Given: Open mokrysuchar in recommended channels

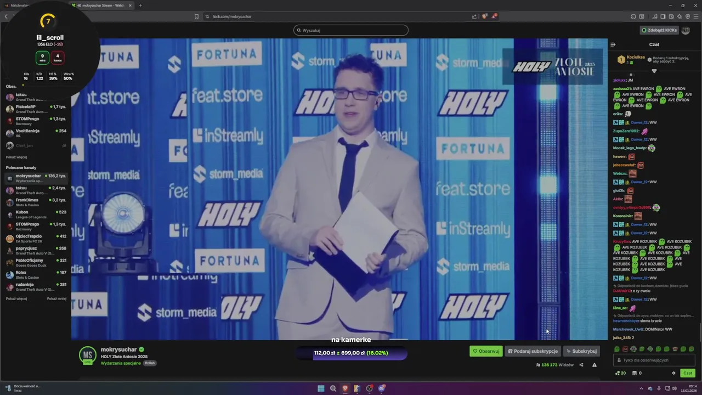Looking at the screenshot, I should pos(36,178).
